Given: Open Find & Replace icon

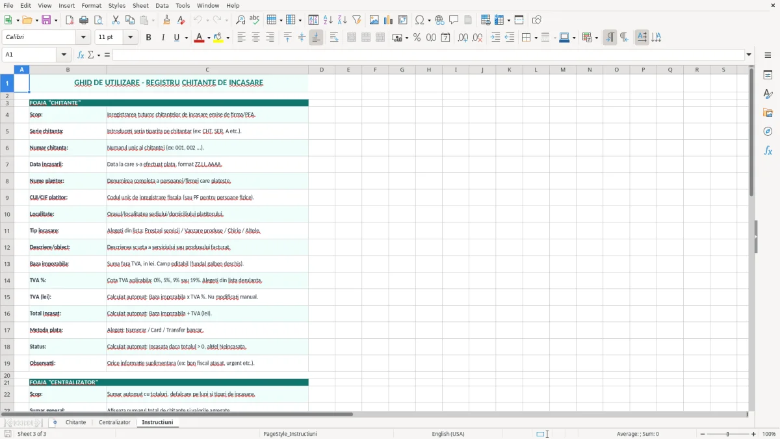Looking at the screenshot, I should 240,20.
